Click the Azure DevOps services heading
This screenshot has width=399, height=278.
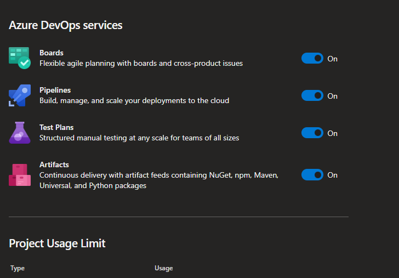point(66,25)
